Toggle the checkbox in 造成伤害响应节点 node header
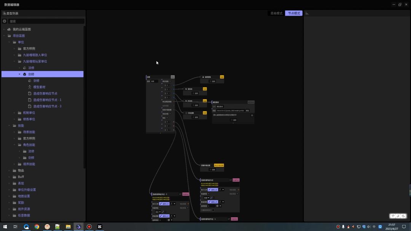Screen dimensions: 411x231 [x=230, y=180]
